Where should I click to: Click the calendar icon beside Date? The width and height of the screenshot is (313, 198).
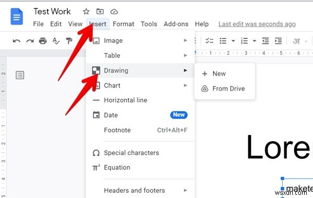(x=96, y=115)
